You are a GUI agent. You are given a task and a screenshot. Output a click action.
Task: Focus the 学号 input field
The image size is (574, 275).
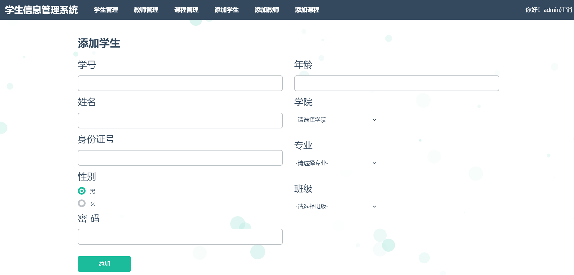point(180,83)
